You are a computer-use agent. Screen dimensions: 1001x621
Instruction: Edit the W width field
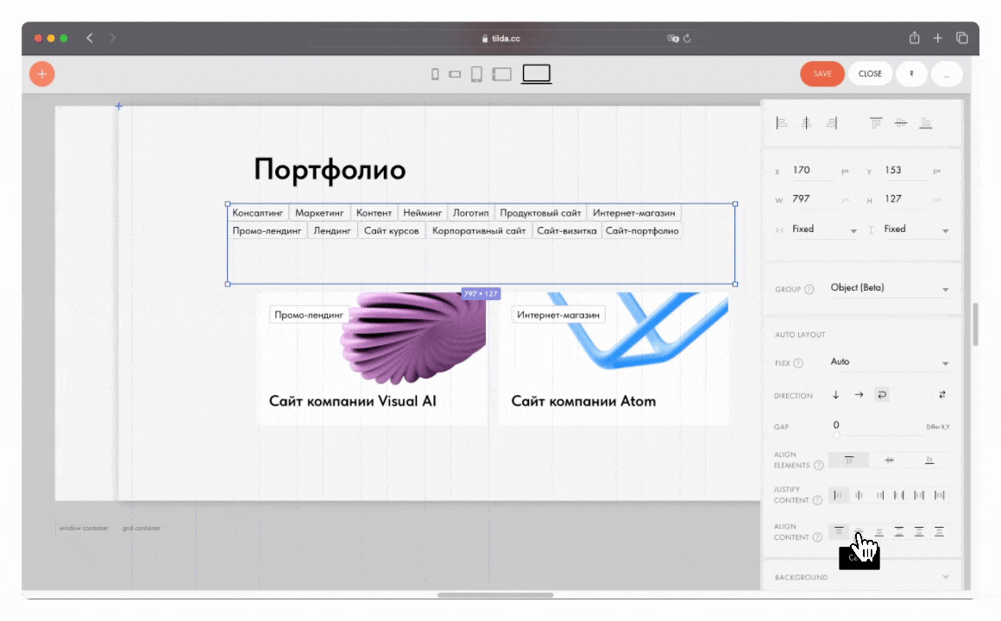(x=814, y=199)
